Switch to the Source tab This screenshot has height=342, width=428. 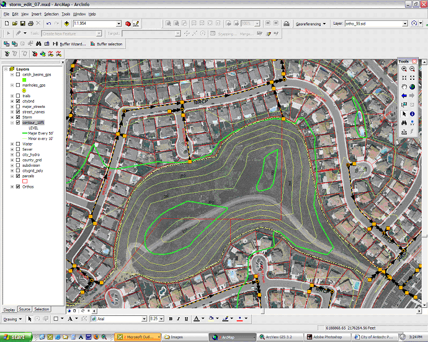coord(24,309)
